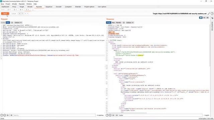214x120 pixels.
Task: Toggle non-printable characters in Request
Action: coord(12,23)
